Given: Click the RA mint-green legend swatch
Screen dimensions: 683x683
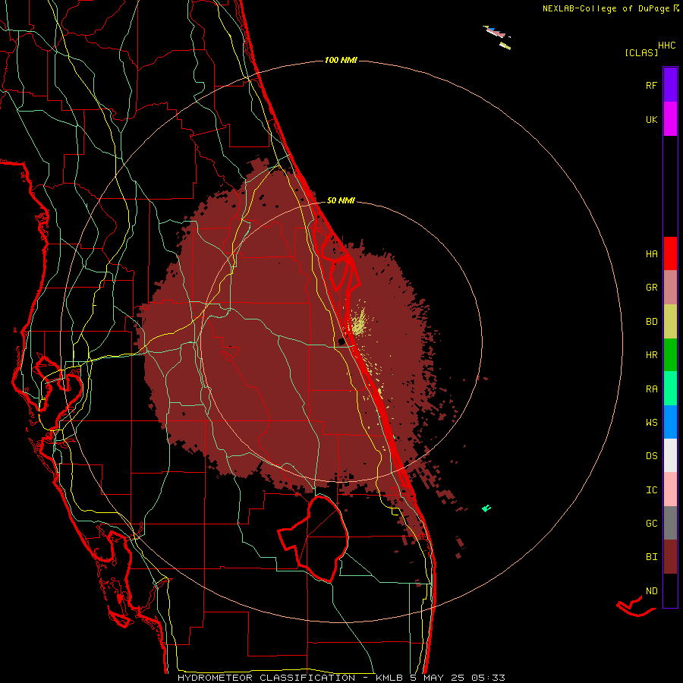Looking at the screenshot, I should pyautogui.click(x=670, y=389).
